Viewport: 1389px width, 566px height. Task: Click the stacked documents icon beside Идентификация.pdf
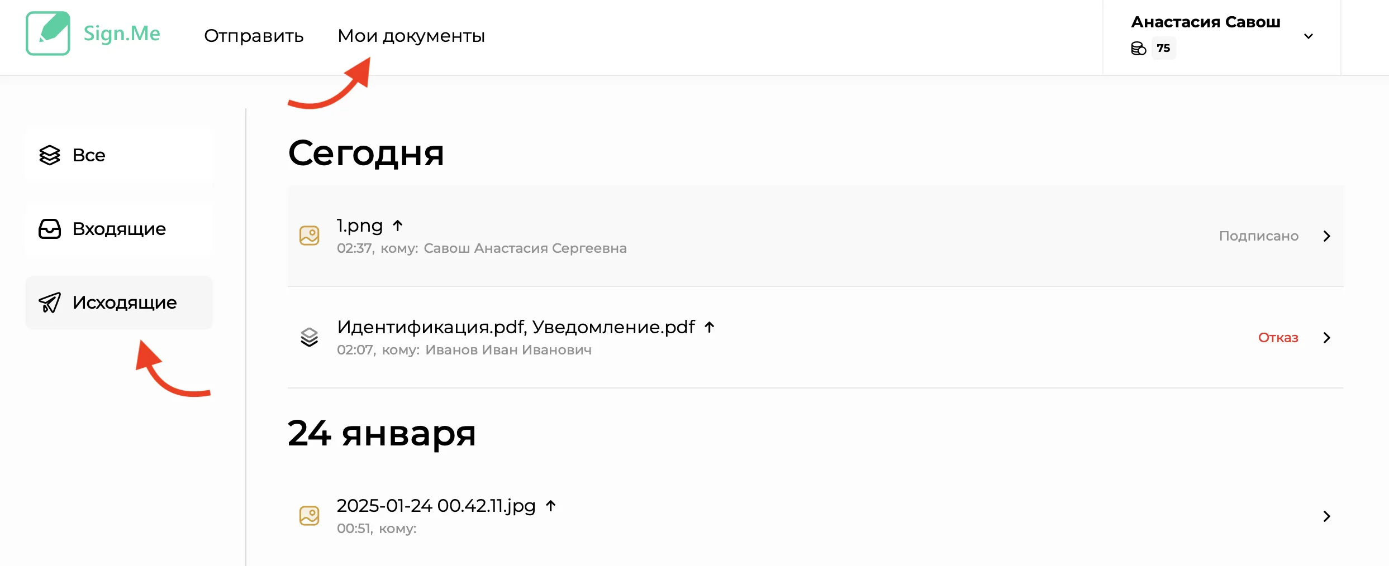pyautogui.click(x=310, y=337)
